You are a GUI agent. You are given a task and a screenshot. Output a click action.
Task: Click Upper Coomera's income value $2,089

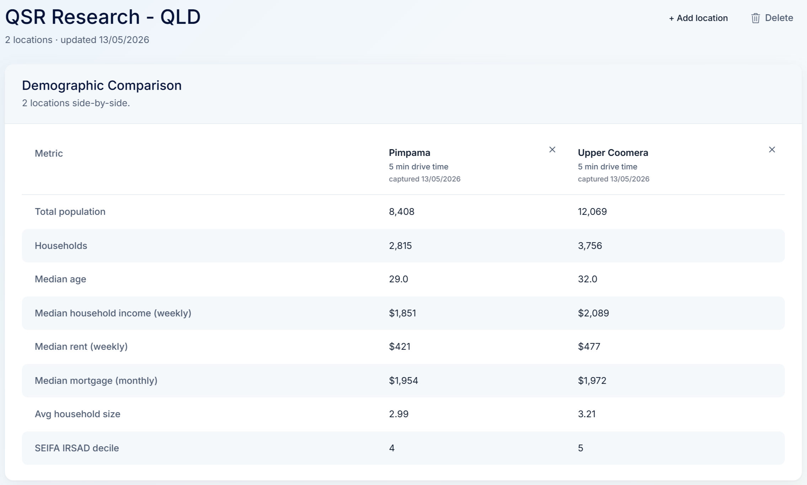[x=593, y=313]
